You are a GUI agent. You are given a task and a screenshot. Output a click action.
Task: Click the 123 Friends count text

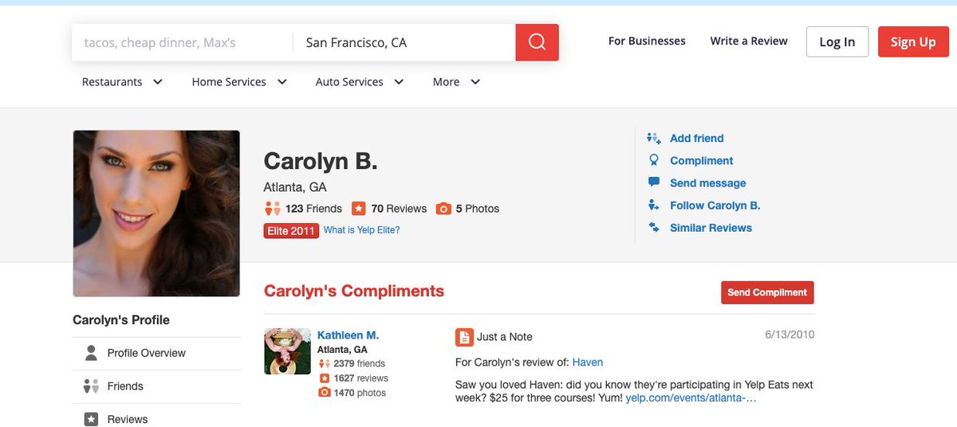(313, 209)
